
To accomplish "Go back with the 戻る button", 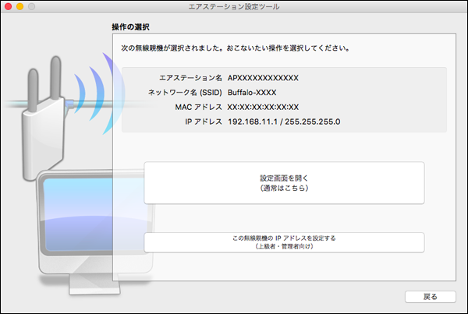I will click(x=431, y=297).
